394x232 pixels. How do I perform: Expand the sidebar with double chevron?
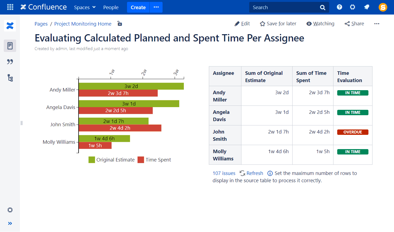pos(10,223)
